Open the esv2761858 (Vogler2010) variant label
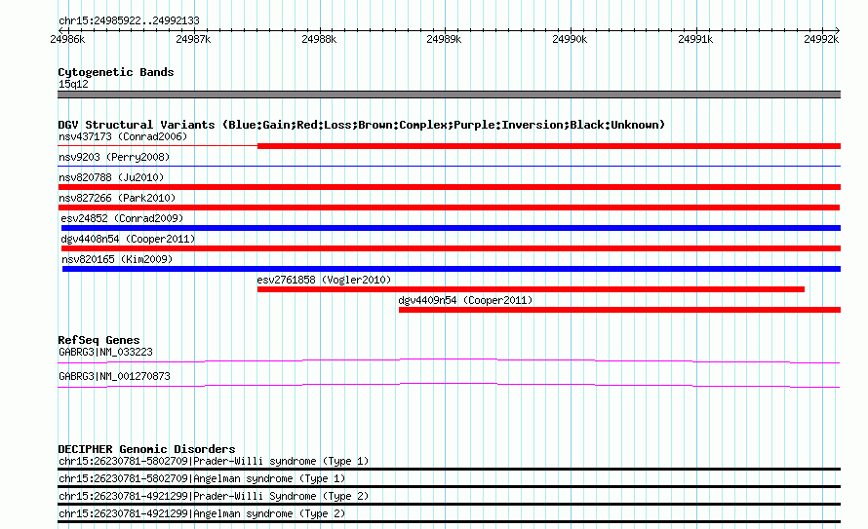 click(324, 280)
